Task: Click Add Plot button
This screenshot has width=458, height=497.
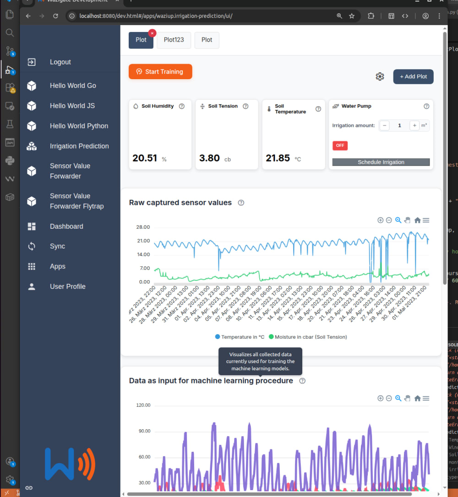Action: click(x=413, y=77)
